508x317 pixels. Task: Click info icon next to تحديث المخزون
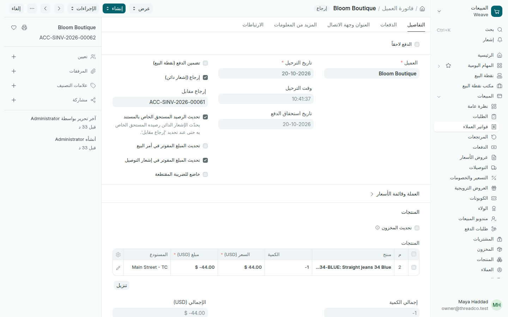coord(377,228)
